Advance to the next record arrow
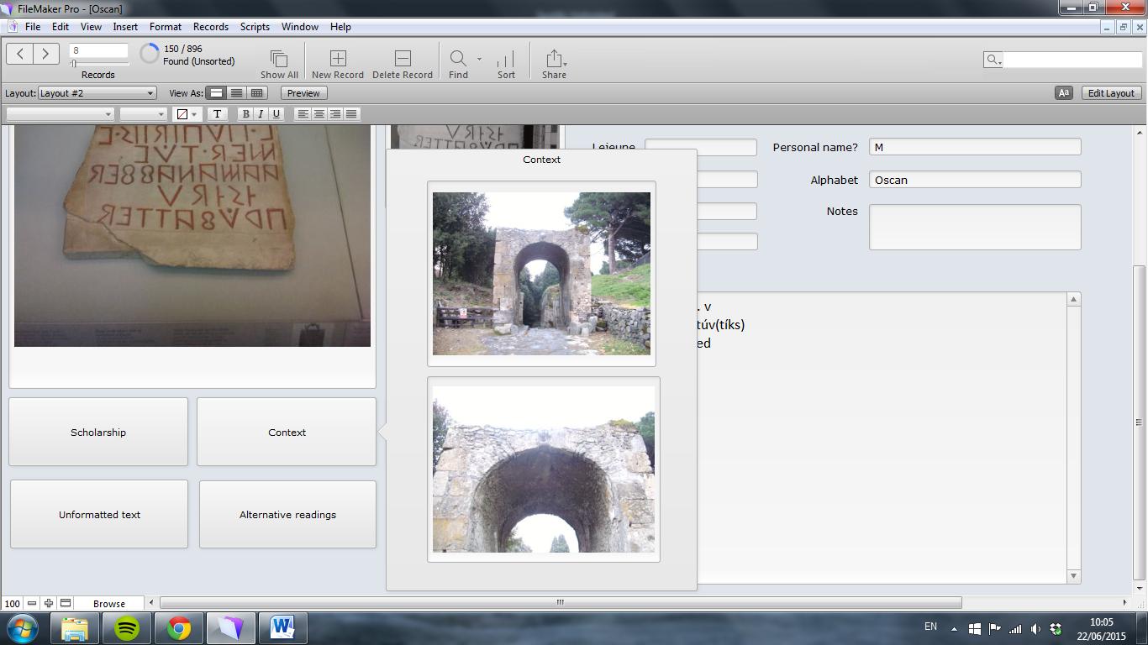Viewport: 1148px width, 645px height. click(46, 54)
